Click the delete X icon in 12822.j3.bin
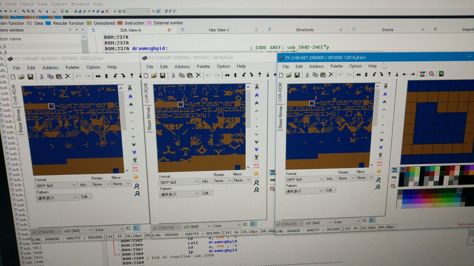The image size is (474, 266). coord(68,76)
